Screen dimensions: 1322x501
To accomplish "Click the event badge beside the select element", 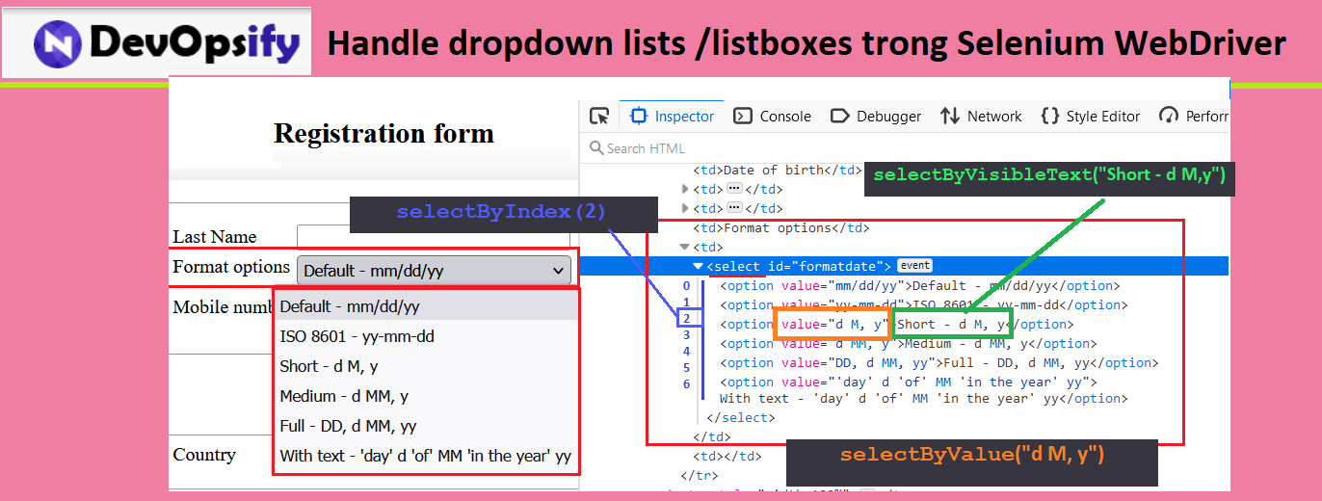I will 914,266.
